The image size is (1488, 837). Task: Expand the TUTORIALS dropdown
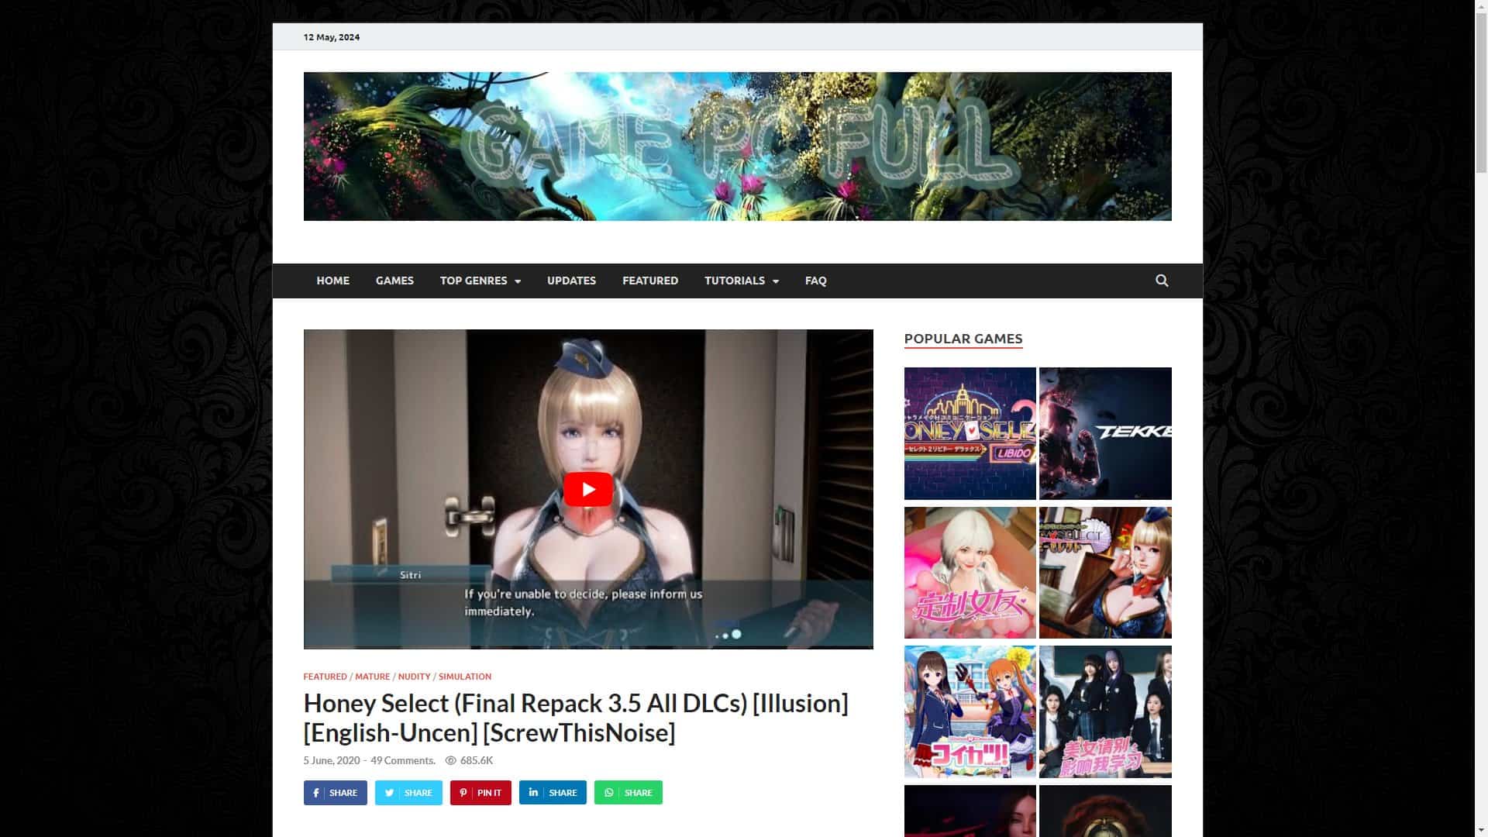[742, 281]
